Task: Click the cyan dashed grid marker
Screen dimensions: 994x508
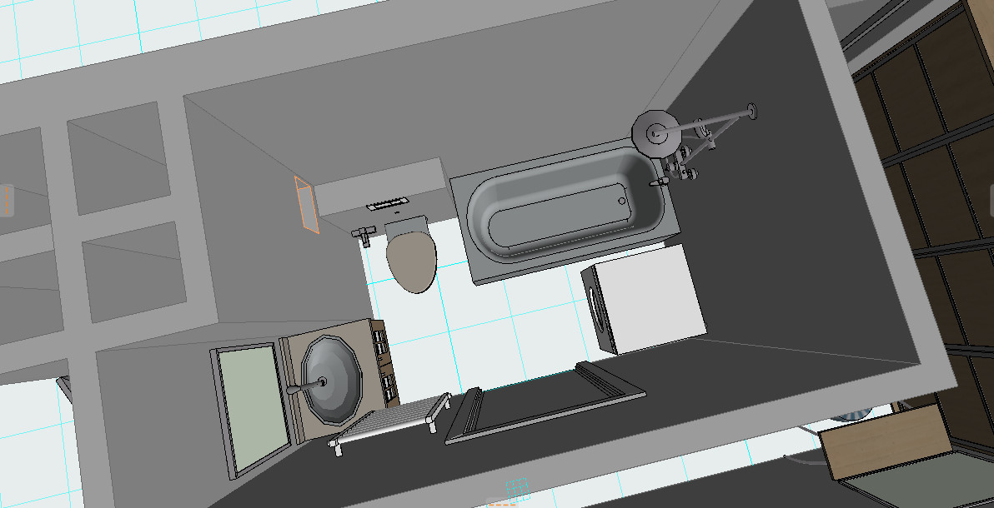Action: pyautogui.click(x=519, y=486)
